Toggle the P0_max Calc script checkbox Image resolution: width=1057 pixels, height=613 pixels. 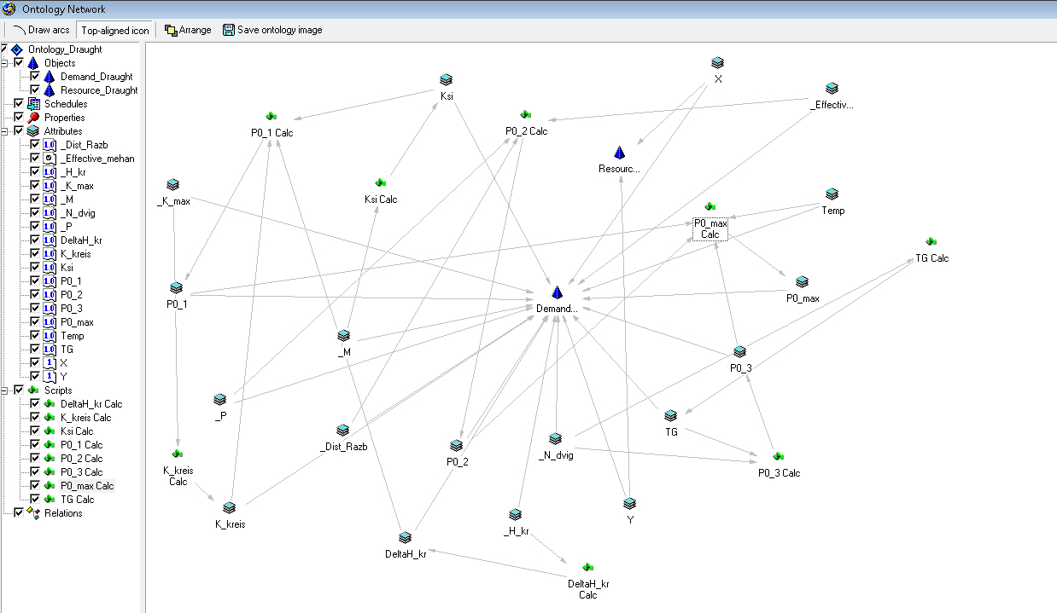(x=35, y=486)
